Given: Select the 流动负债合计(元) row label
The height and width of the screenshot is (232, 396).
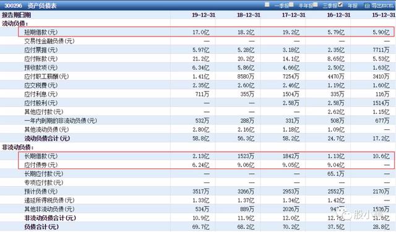Looking at the screenshot, I should pyautogui.click(x=47, y=139).
